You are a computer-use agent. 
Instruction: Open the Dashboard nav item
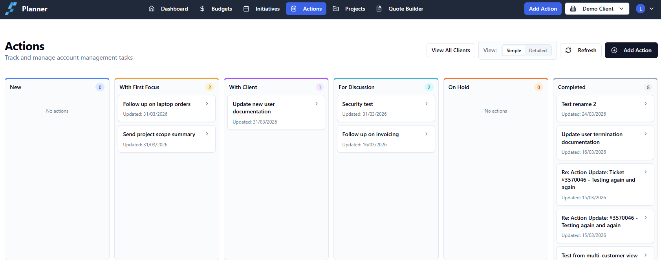[x=168, y=9]
